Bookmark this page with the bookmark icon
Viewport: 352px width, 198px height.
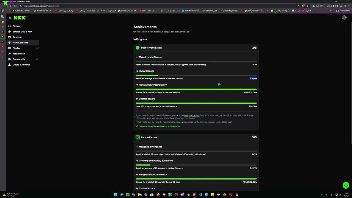coord(15,6)
